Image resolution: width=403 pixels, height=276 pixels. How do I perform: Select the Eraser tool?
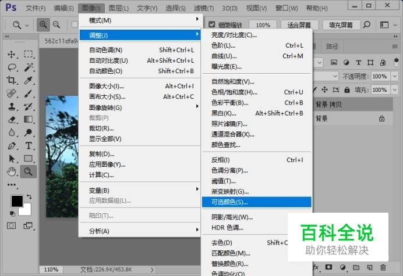(11, 120)
